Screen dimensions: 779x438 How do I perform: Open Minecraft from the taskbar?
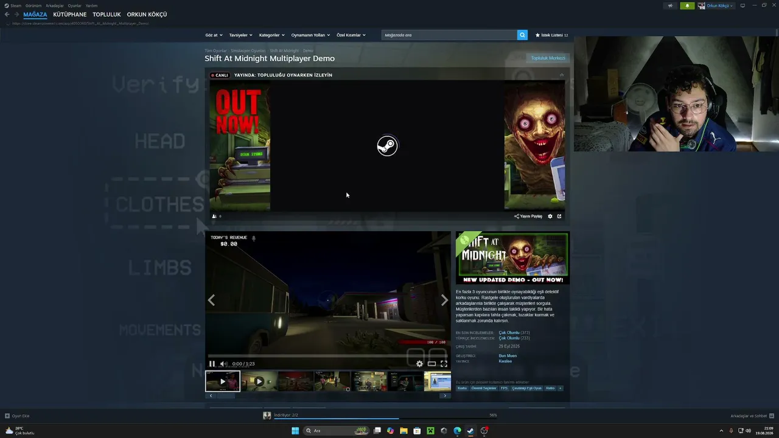point(430,431)
